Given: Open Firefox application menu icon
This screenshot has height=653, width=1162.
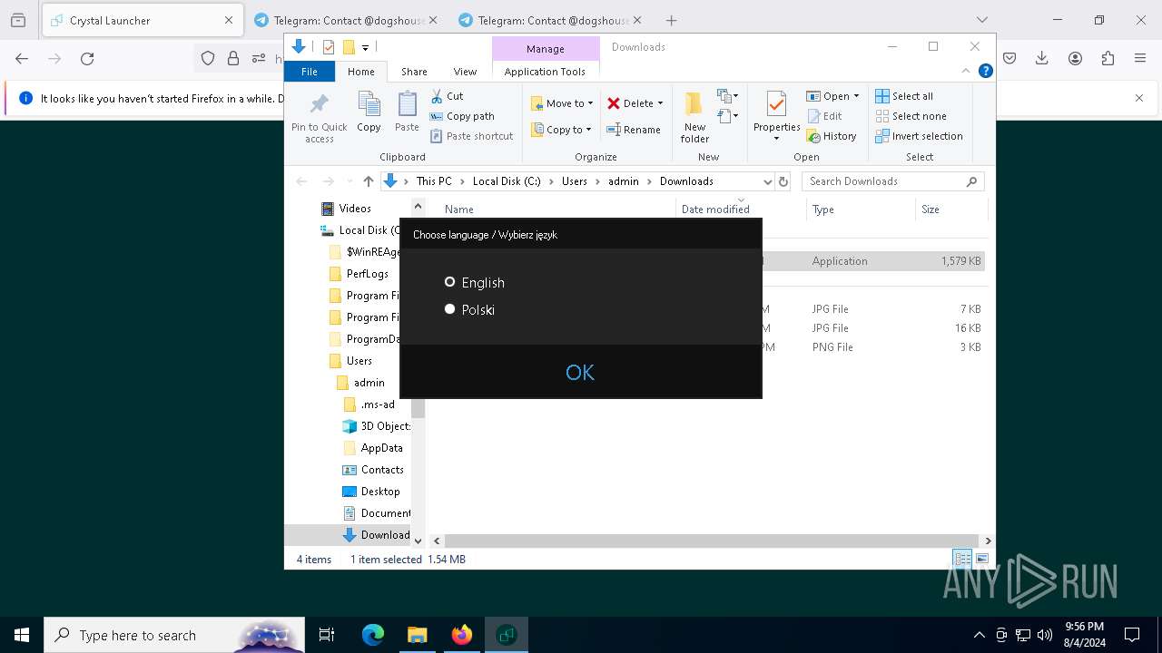Looking at the screenshot, I should tap(1140, 58).
